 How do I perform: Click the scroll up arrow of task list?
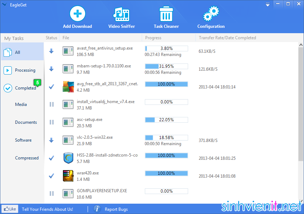(301, 45)
